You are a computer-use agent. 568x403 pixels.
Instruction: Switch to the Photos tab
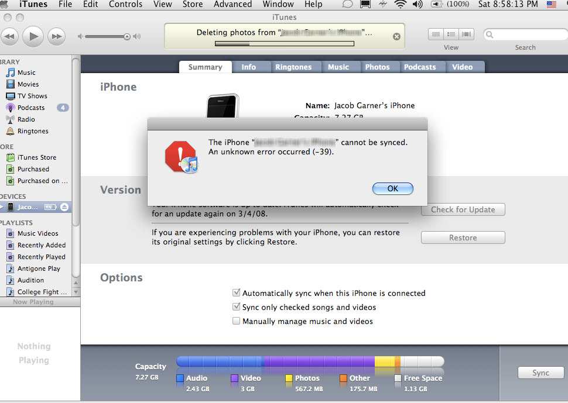pos(377,67)
